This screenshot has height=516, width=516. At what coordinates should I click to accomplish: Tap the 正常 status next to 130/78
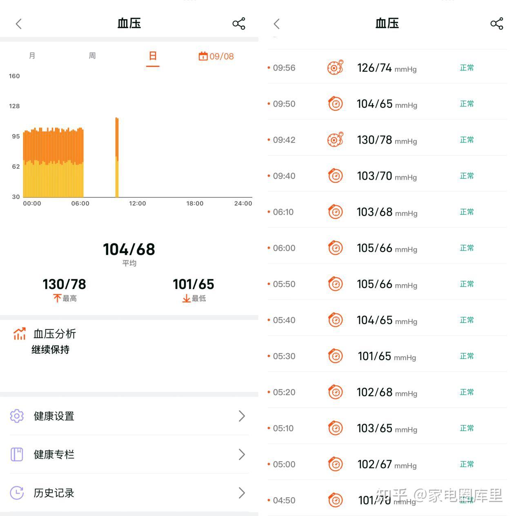pyautogui.click(x=466, y=139)
